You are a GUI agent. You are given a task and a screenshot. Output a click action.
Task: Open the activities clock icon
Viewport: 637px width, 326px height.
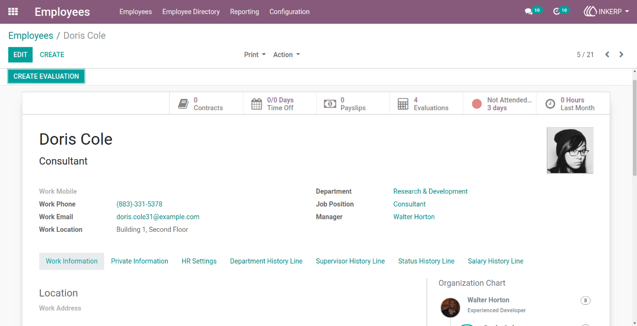pos(556,11)
